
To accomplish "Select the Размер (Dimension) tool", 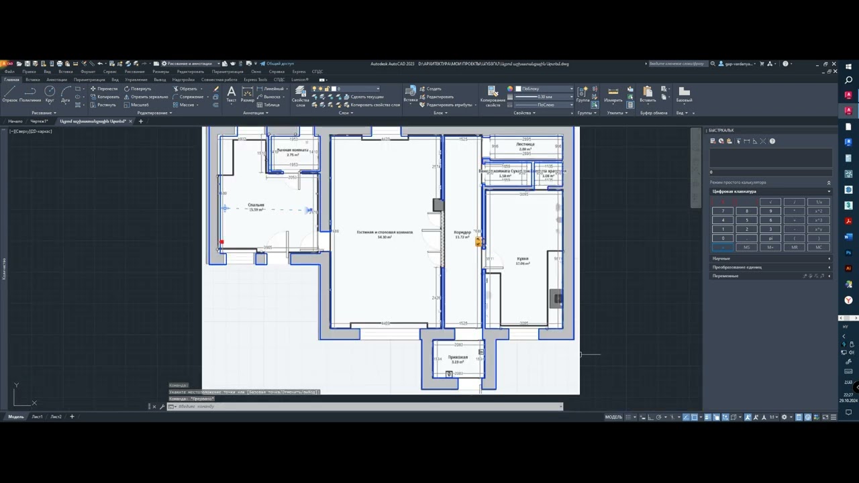I will [x=248, y=93].
